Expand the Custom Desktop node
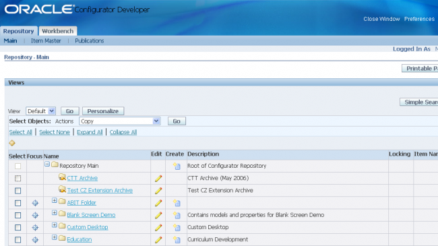The height and width of the screenshot is (246, 438). pyautogui.click(x=55, y=225)
